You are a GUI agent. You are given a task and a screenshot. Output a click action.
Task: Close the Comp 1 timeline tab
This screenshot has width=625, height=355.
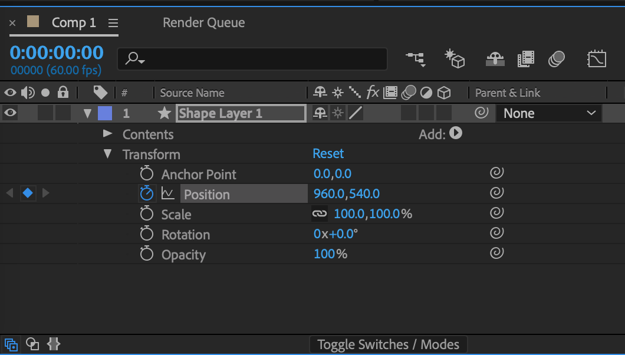pos(12,23)
